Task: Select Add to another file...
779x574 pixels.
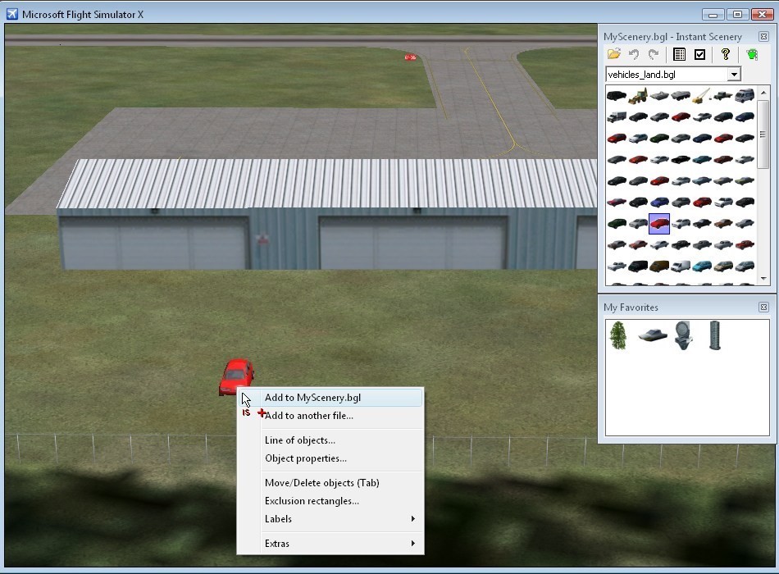Action: [x=308, y=416]
